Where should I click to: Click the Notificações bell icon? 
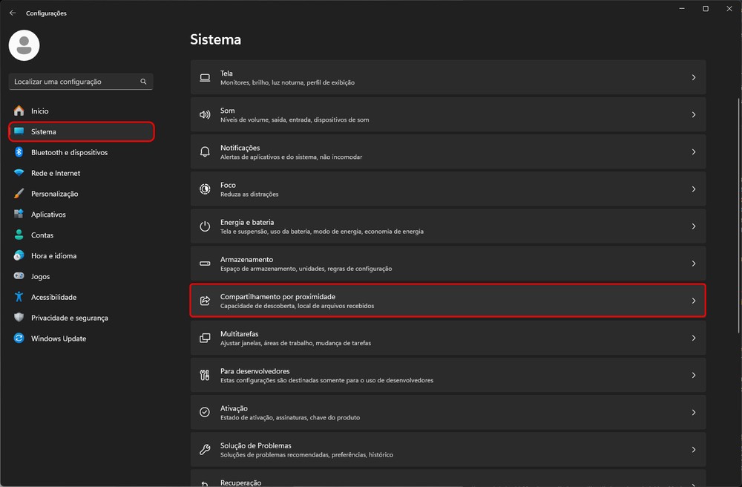click(206, 152)
